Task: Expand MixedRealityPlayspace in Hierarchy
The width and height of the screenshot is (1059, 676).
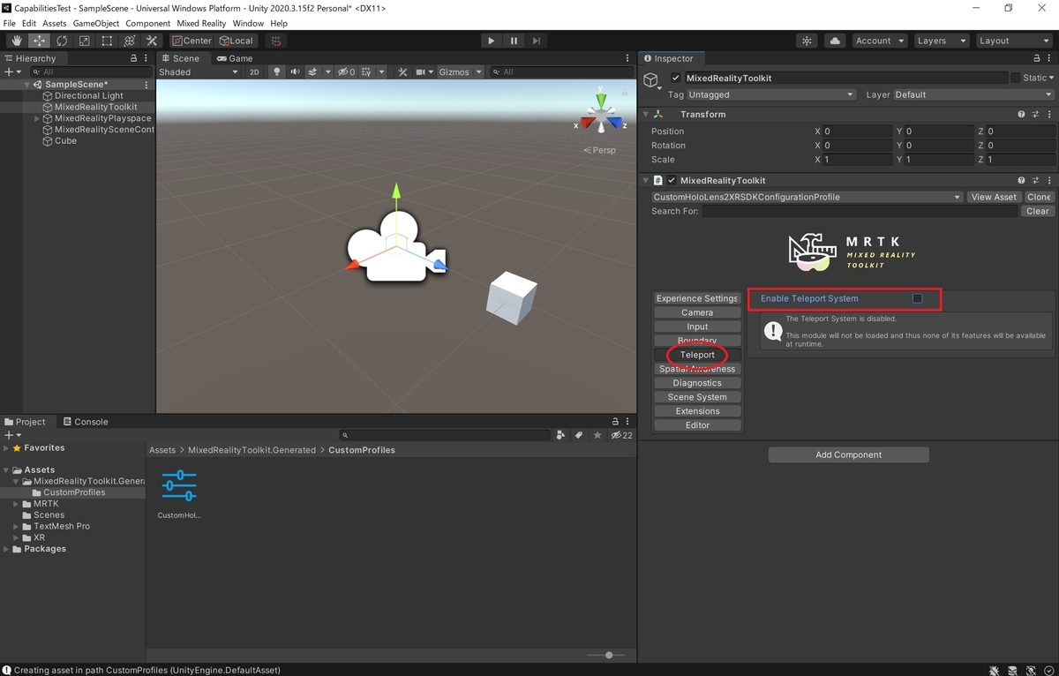Action: [37, 118]
